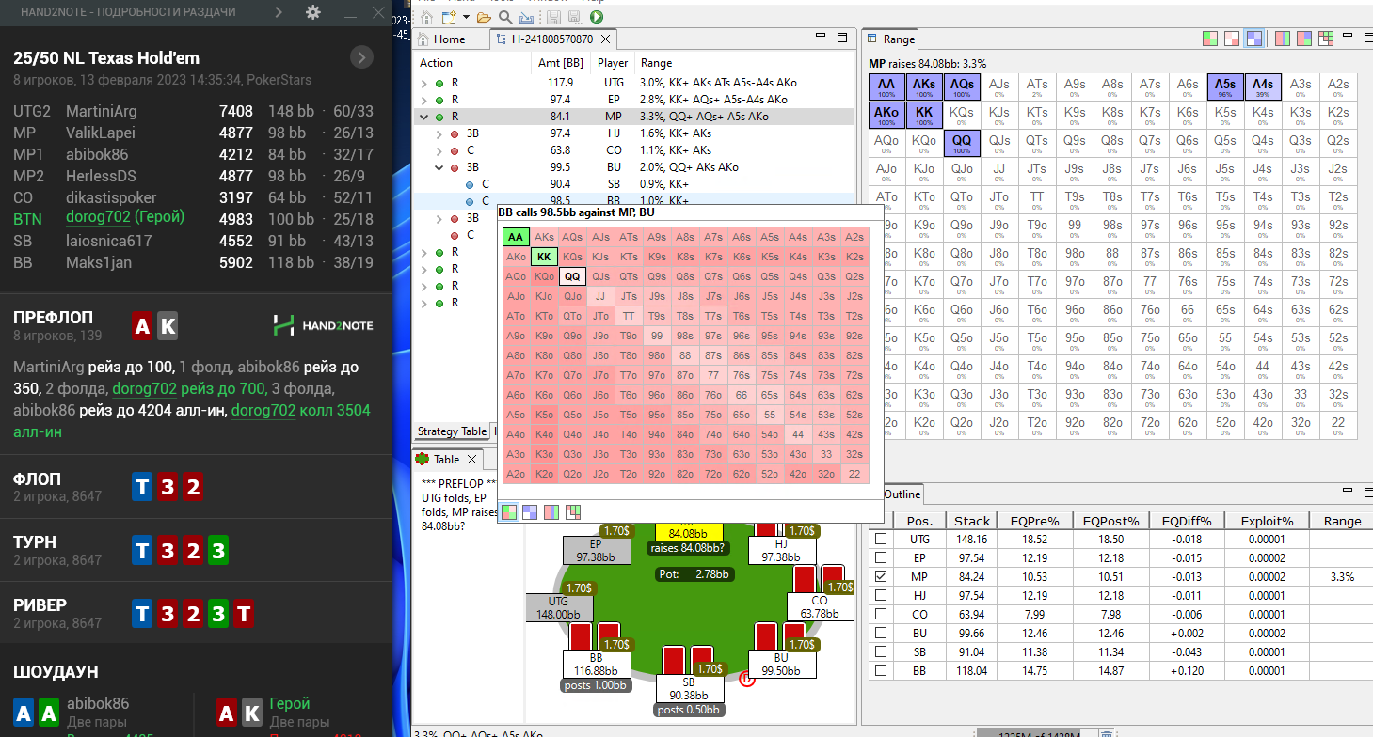Select the Range tab
The width and height of the screenshot is (1373, 737).
pyautogui.click(x=891, y=39)
